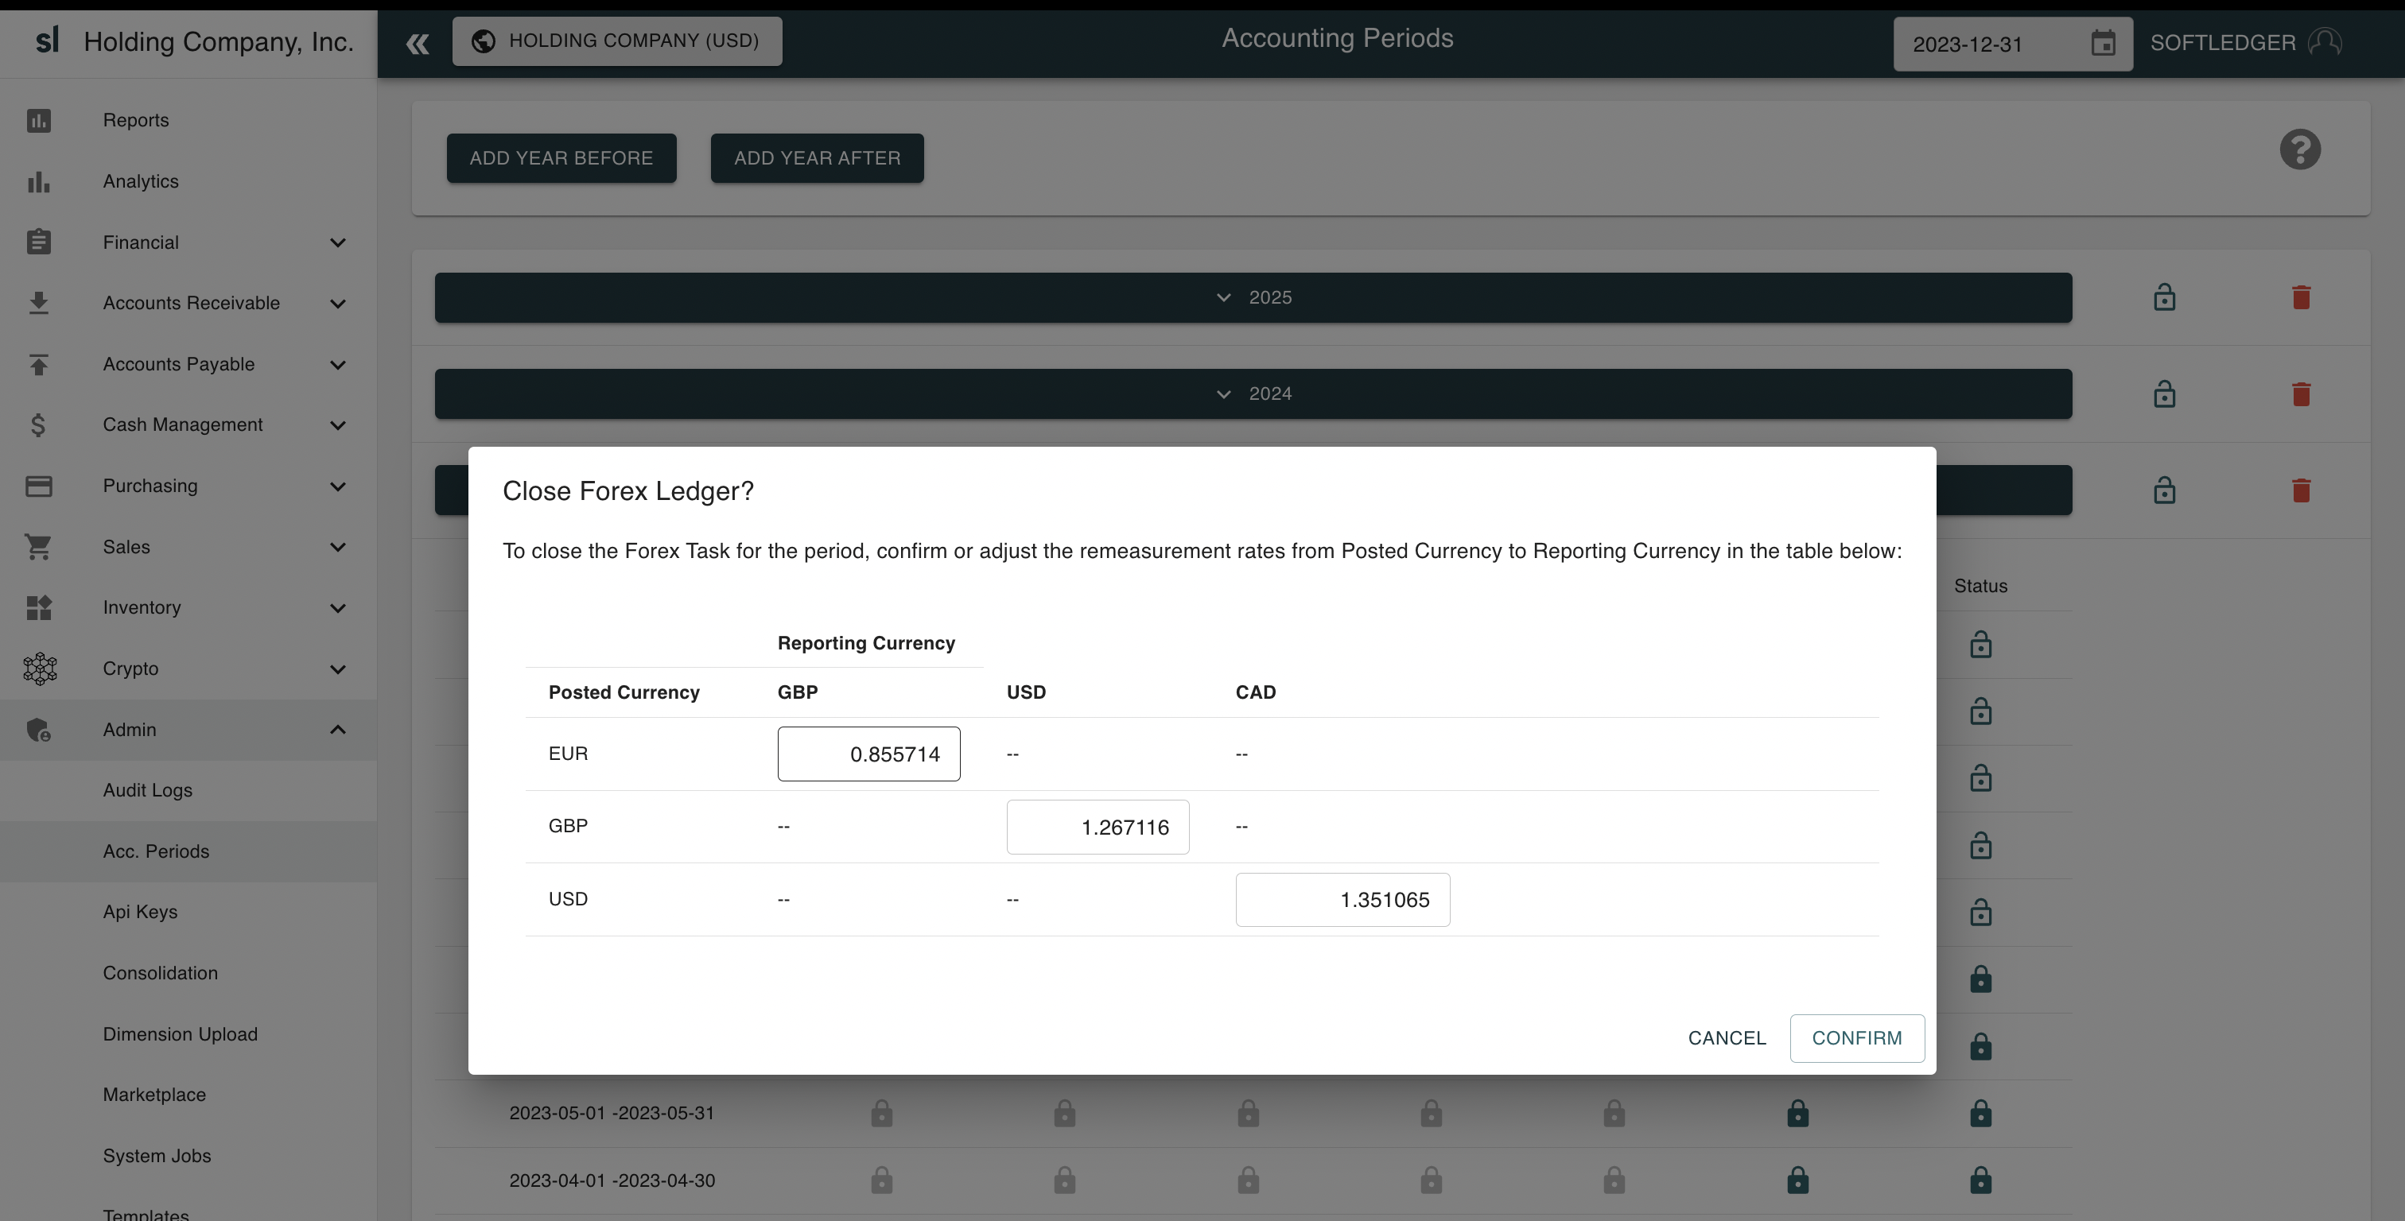The width and height of the screenshot is (2405, 1221).
Task: Collapse the Admin section chevron
Action: (338, 730)
